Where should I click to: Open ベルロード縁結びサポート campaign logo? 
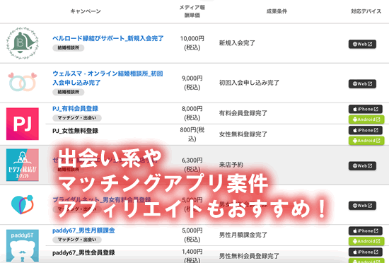pos(23,43)
